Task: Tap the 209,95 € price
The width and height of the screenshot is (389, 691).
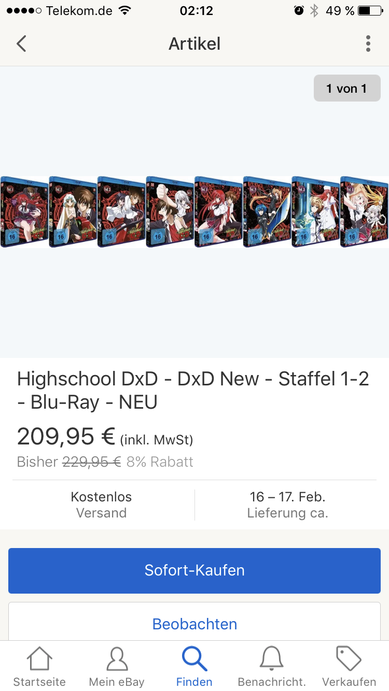Action: [x=66, y=437]
